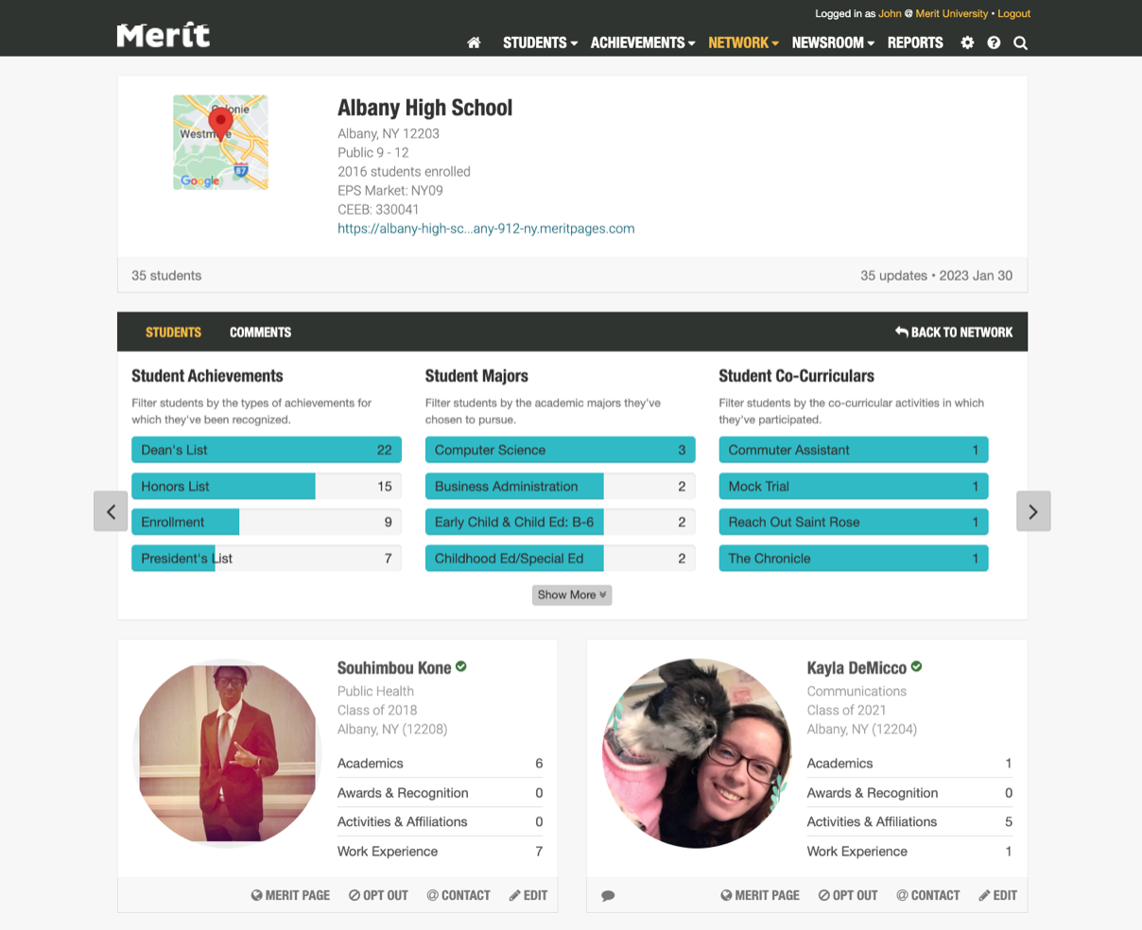This screenshot has width=1142, height=930.
Task: Switch to the COMMENTS tab
Action: pyautogui.click(x=260, y=332)
